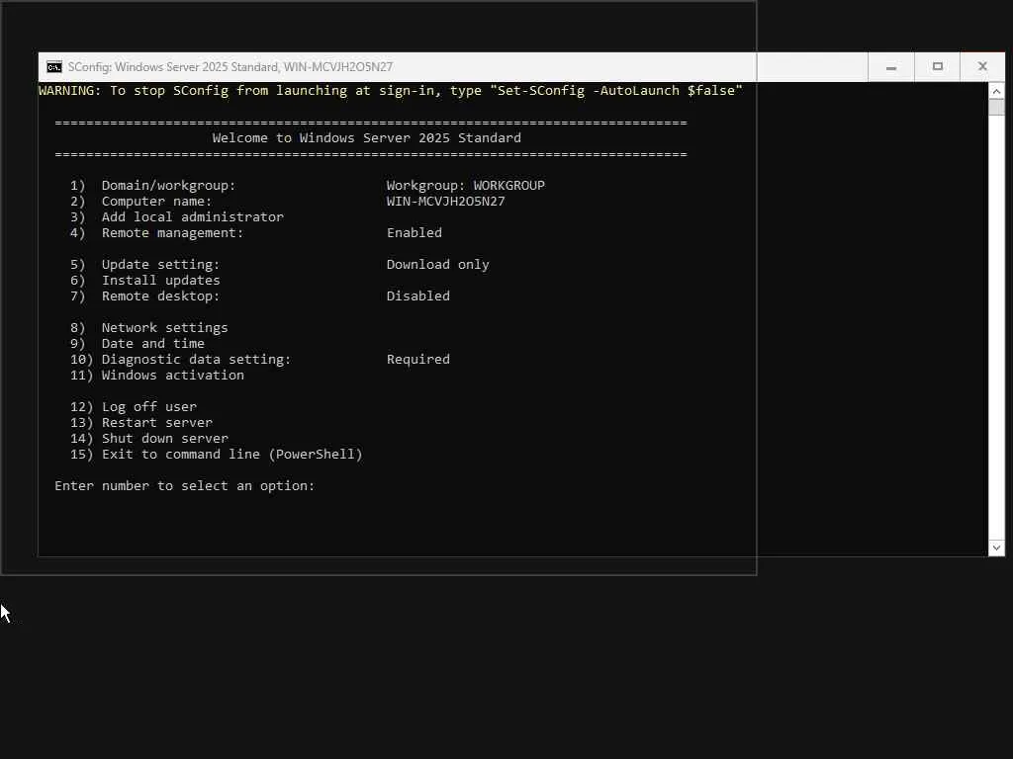Image resolution: width=1013 pixels, height=759 pixels.
Task: Minimize the SConfig window
Action: [891, 67]
